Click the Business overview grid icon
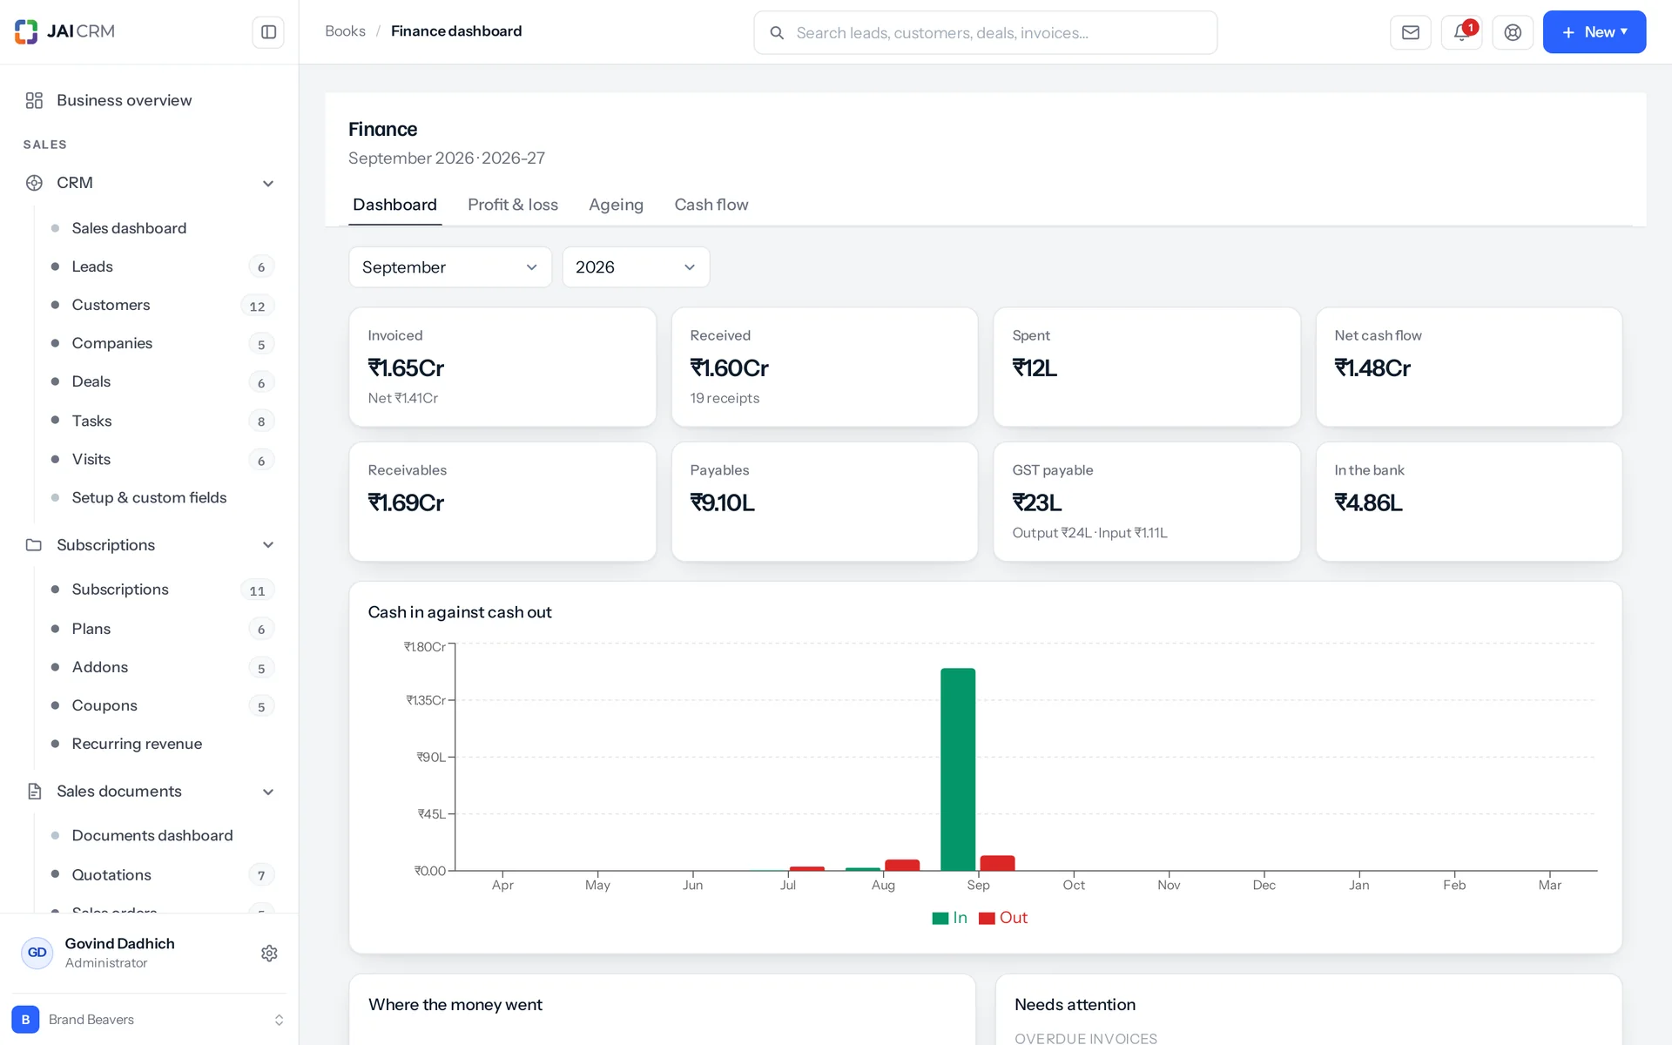The width and height of the screenshot is (1672, 1045). tap(34, 100)
